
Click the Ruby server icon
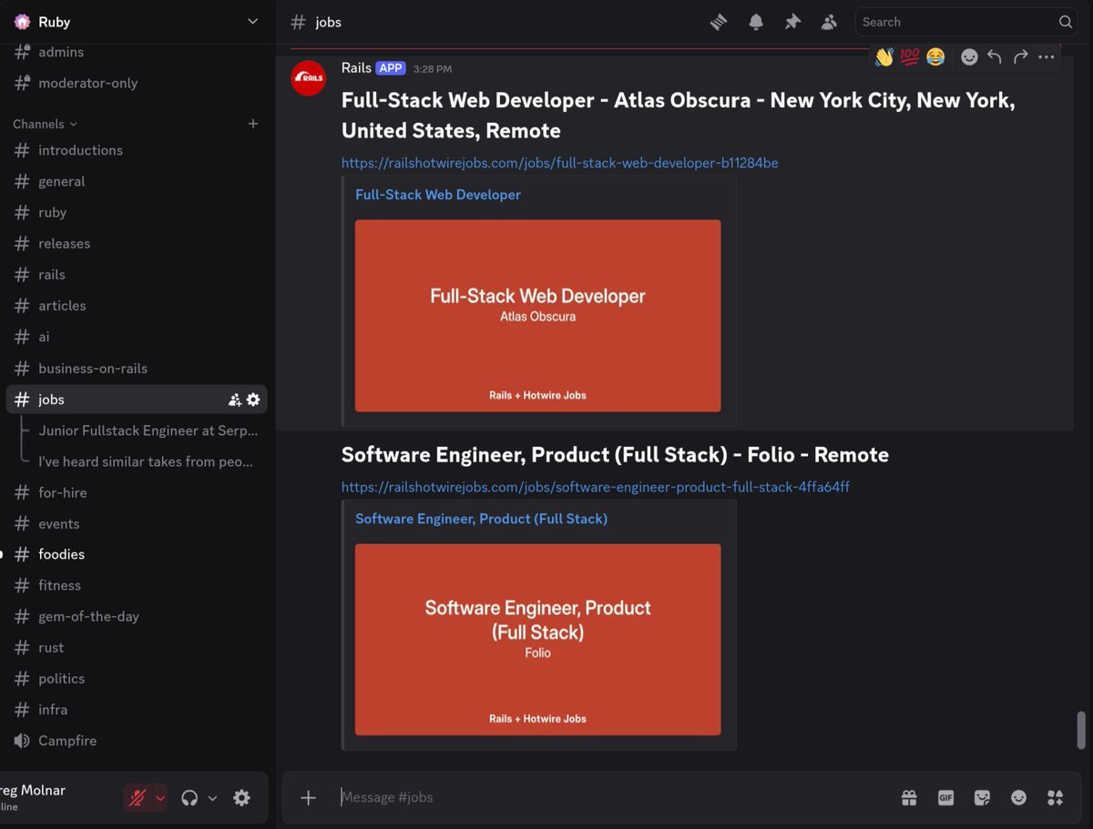(x=22, y=22)
